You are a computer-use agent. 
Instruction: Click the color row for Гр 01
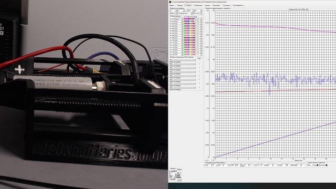point(190,19)
